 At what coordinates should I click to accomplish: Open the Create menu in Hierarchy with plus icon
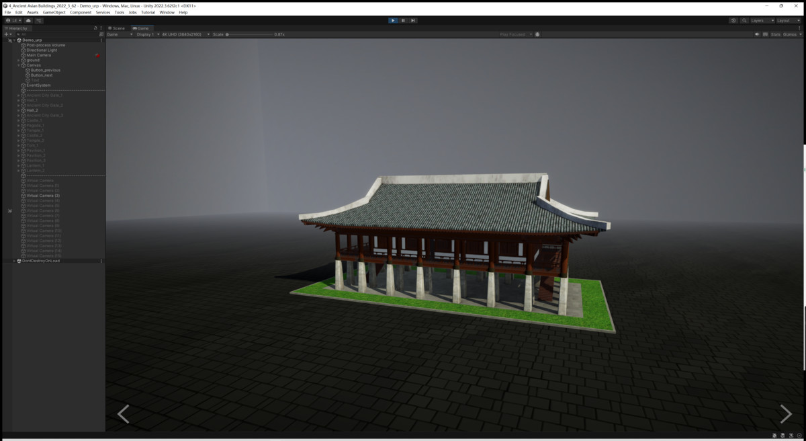pos(5,36)
